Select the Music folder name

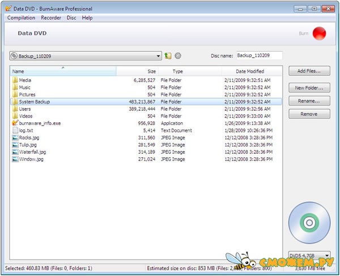(x=25, y=88)
